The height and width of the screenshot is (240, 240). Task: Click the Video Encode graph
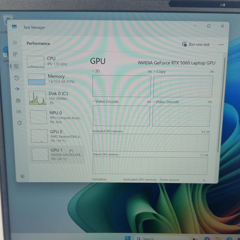tap(121, 116)
